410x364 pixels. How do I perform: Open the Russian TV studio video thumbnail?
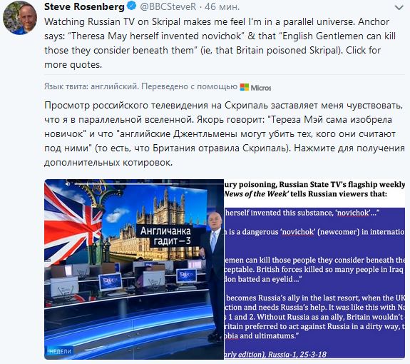pyautogui.click(x=134, y=269)
